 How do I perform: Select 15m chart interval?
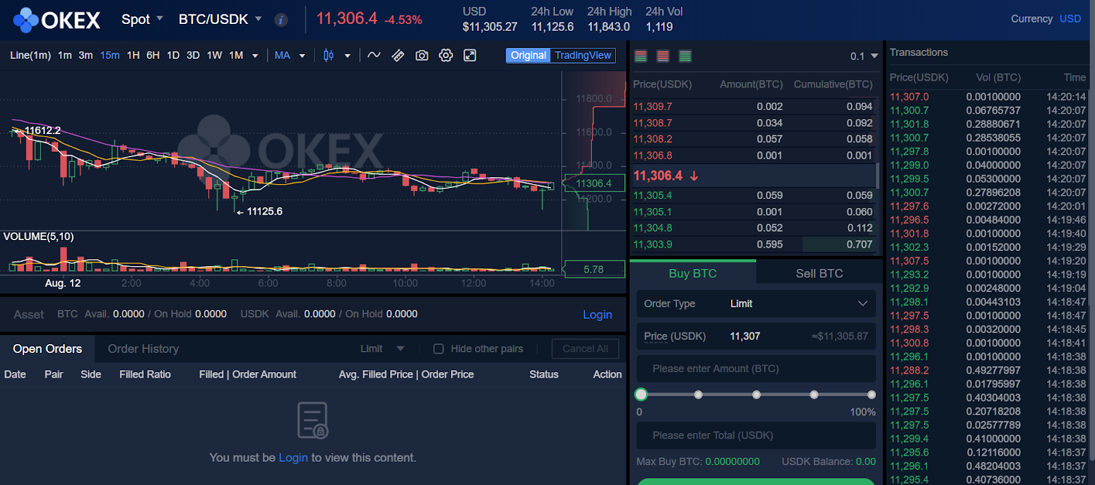(109, 55)
